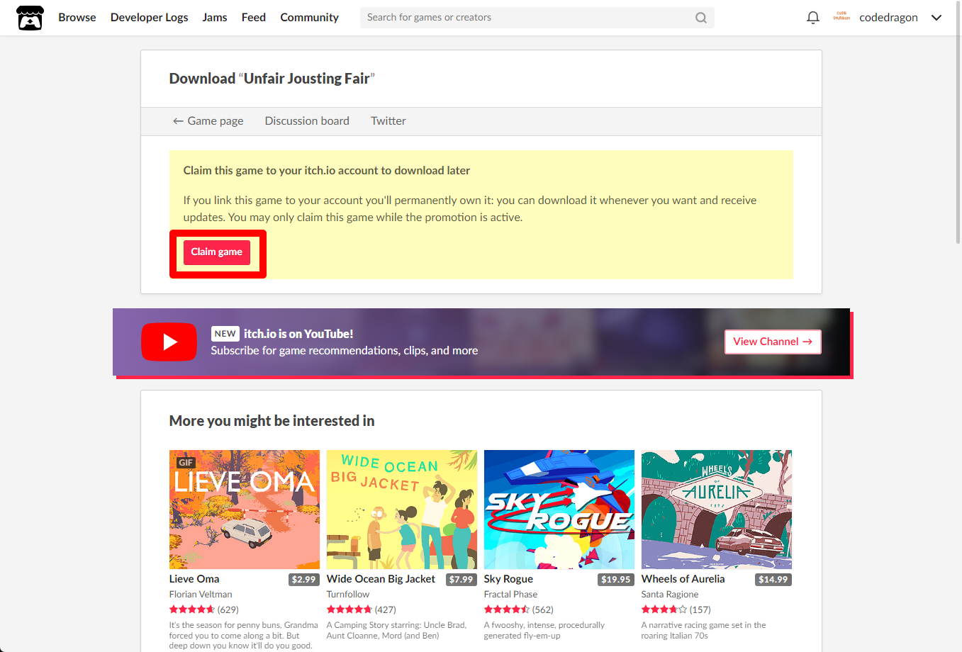Click the Wheels of Aurelia rating (157)
This screenshot has width=962, height=652.
coord(676,609)
